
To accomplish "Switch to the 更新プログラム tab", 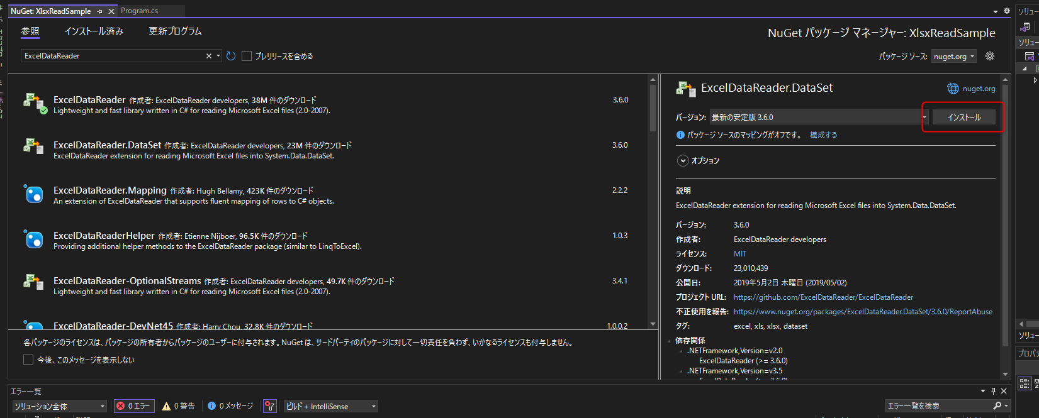I will (175, 31).
